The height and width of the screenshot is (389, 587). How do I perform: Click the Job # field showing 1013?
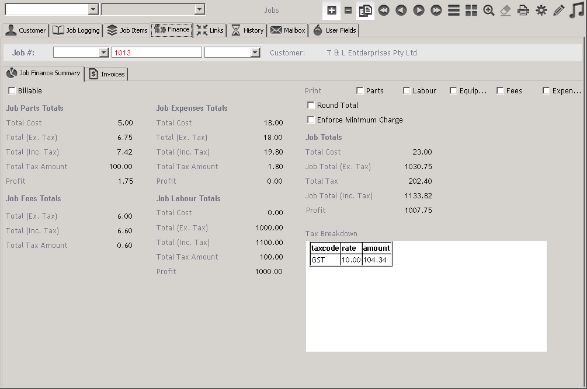pyautogui.click(x=157, y=53)
